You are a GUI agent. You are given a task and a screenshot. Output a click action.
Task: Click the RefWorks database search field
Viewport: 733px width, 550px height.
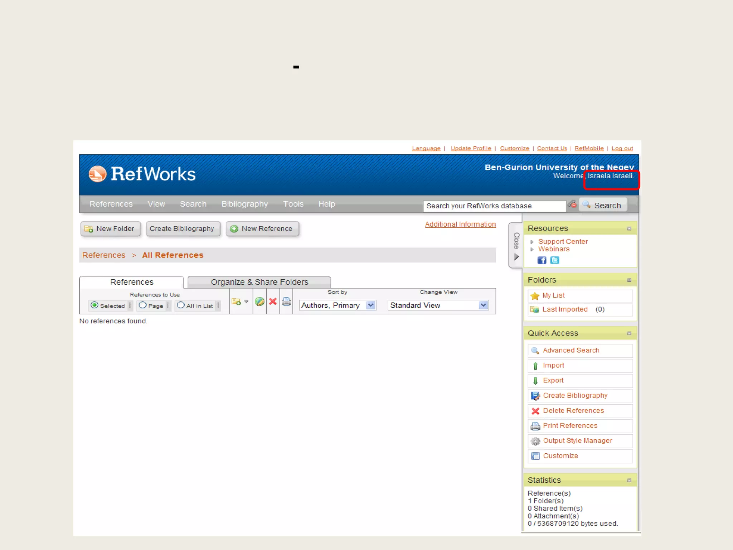pos(494,206)
